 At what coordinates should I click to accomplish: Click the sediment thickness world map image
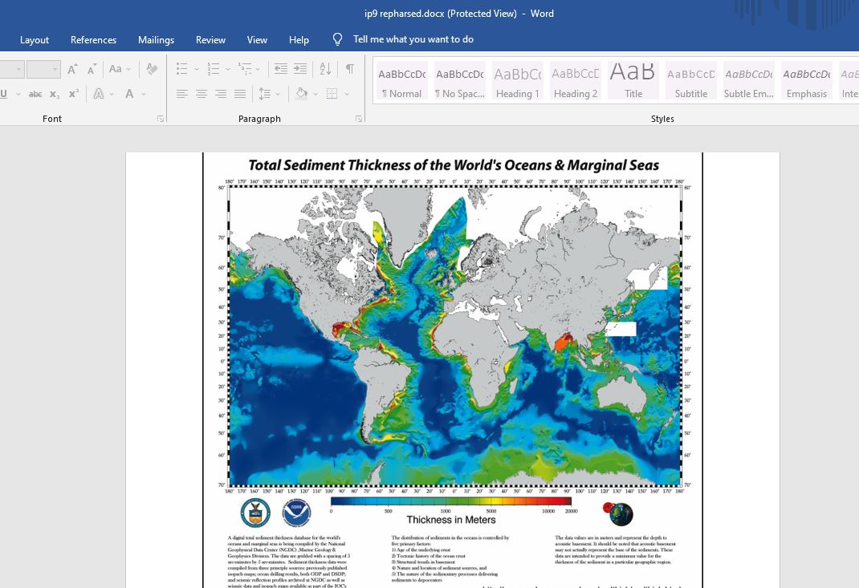pos(454,336)
